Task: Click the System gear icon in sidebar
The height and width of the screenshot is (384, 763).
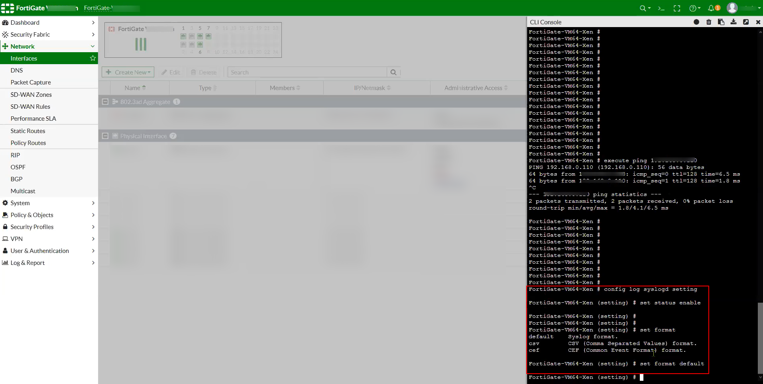Action: [x=5, y=203]
